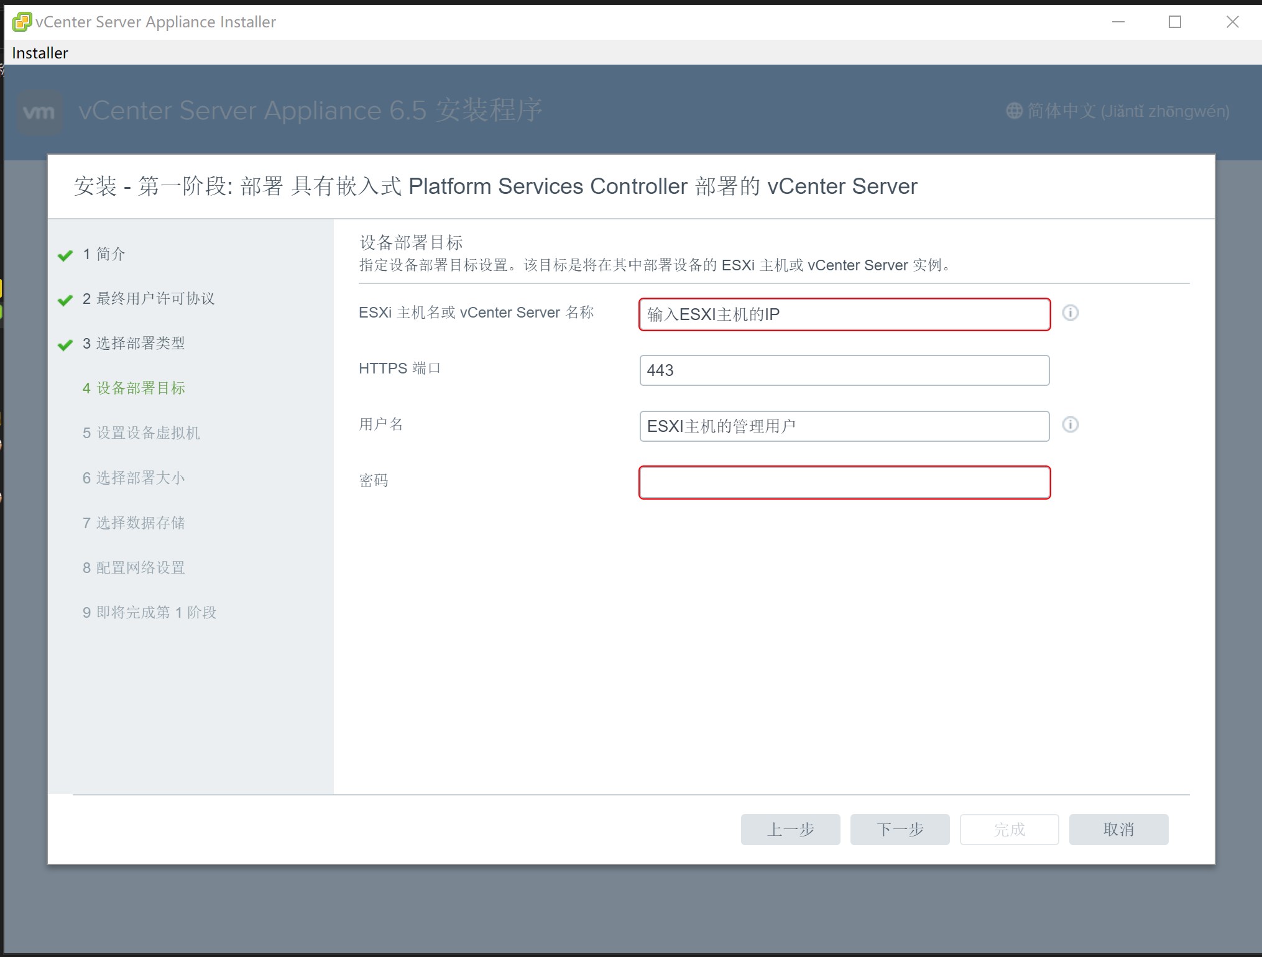
Task: Click the HTTPS 端口 label
Action: (399, 368)
